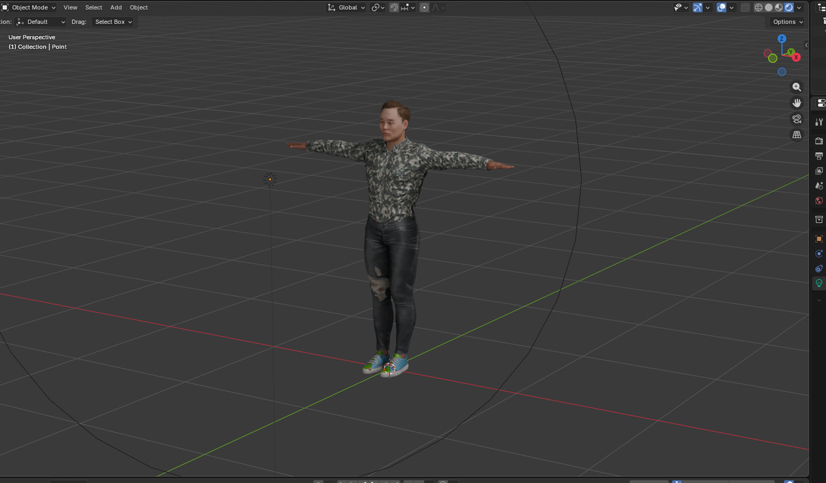Open View Layer properties tab
826x483 pixels.
[819, 171]
